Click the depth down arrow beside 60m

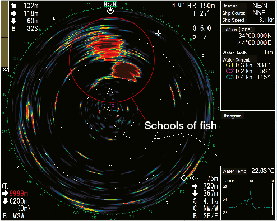click(x=13, y=21)
